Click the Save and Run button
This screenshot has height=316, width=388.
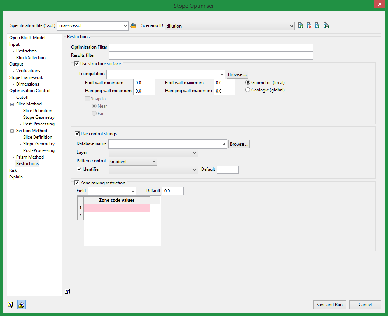pos(329,305)
